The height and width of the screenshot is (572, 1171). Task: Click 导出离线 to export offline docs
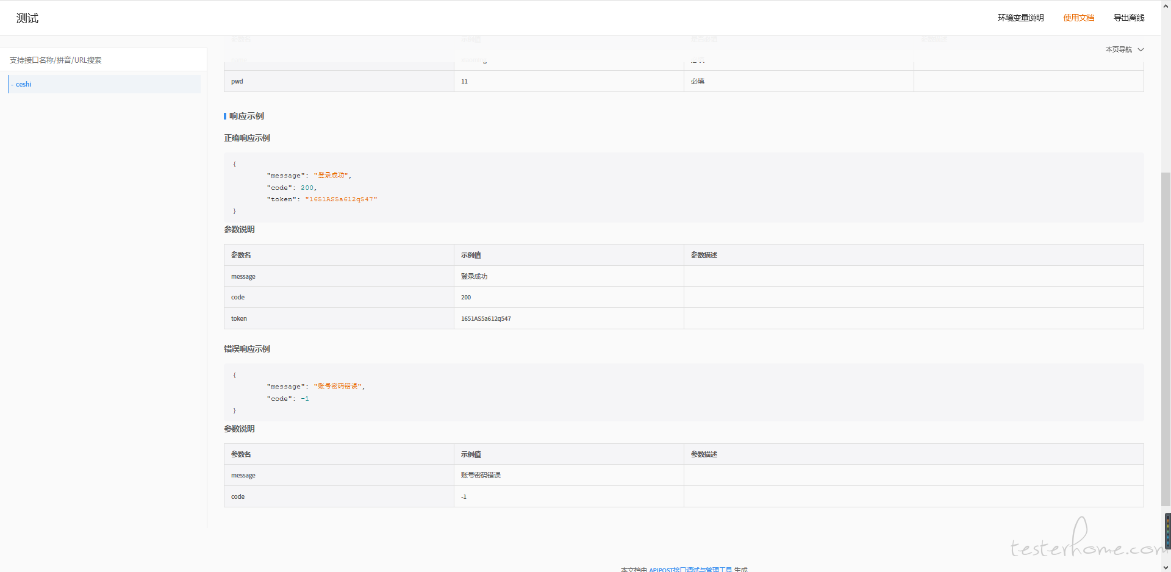1129,18
